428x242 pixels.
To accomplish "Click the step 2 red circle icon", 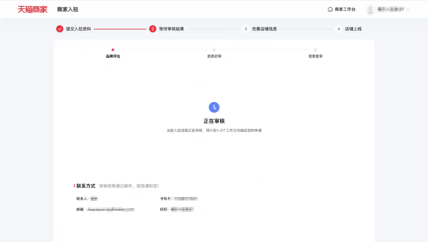I will click(x=153, y=29).
